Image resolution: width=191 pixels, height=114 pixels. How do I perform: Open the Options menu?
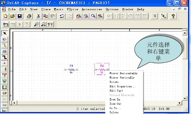tap(112, 9)
